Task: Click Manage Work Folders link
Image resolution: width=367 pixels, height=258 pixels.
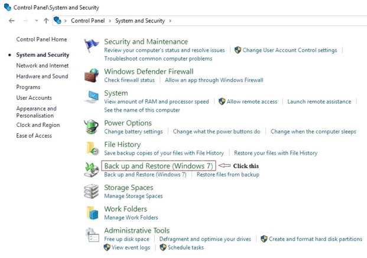Action: click(131, 217)
